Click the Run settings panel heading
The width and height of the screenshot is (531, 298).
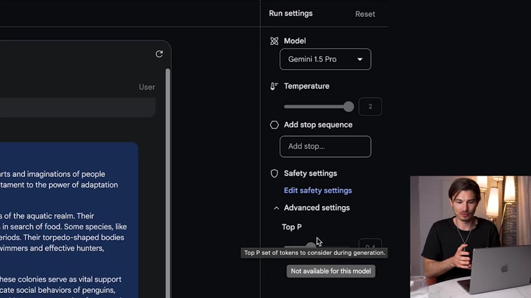tap(290, 14)
